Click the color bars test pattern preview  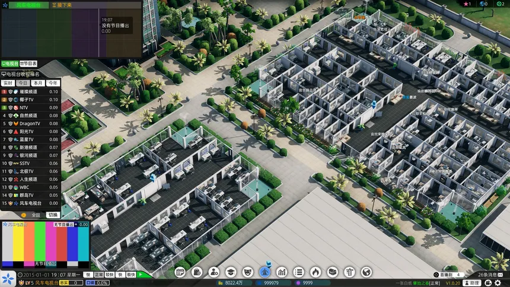click(45, 244)
